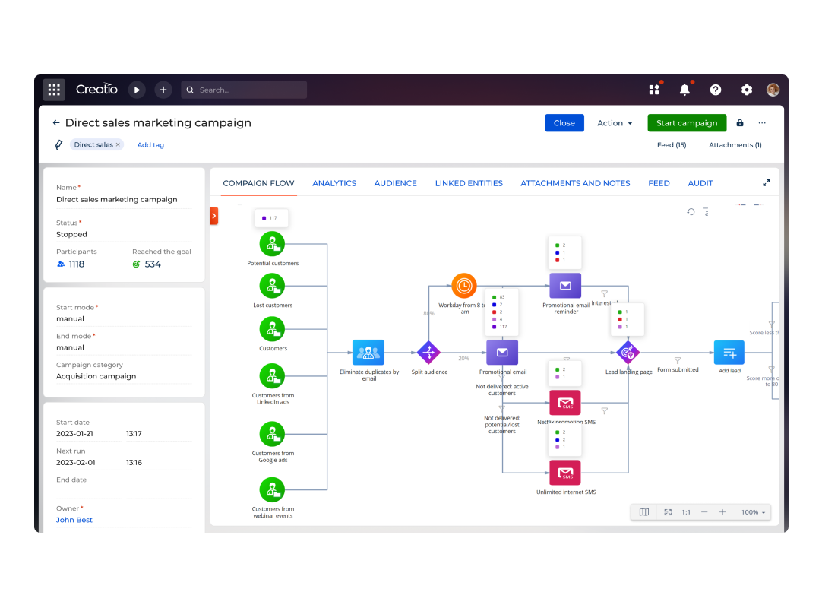This screenshot has height=608, width=822.
Task: Select the Promotional email reminder element
Action: point(564,285)
